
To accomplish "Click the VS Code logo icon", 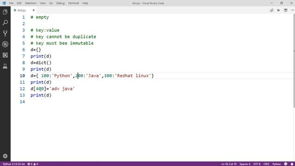I will 4,3.
